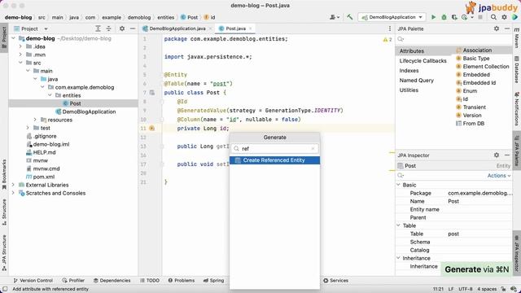This screenshot has width=521, height=293.
Task: Expand External Libraries node
Action: 13,185
